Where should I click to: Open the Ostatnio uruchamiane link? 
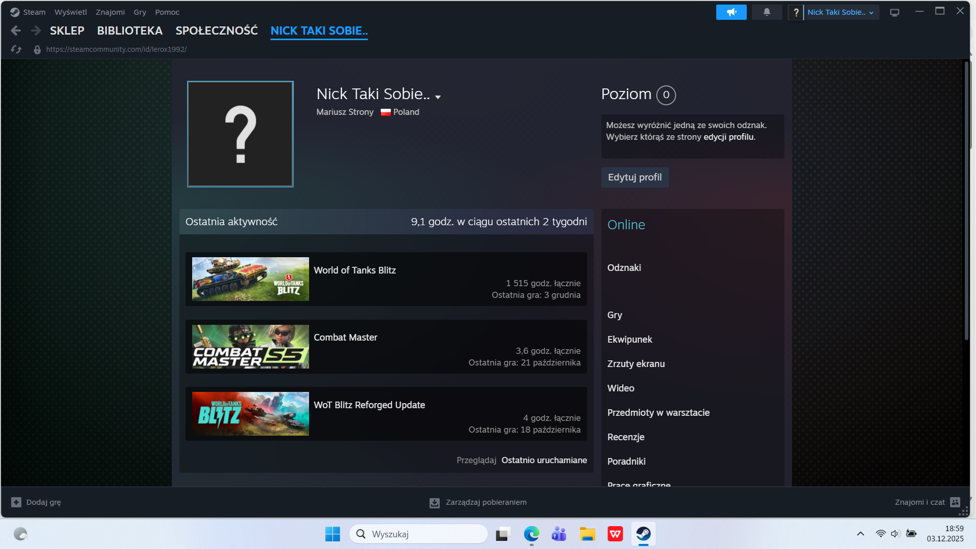[544, 460]
